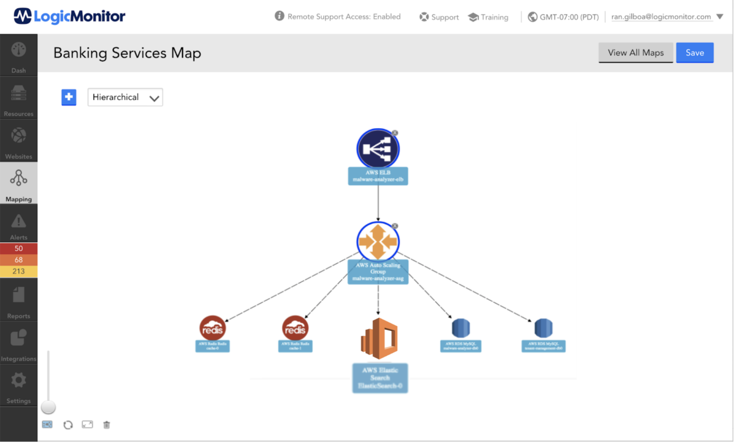Open the Reports section

(19, 299)
